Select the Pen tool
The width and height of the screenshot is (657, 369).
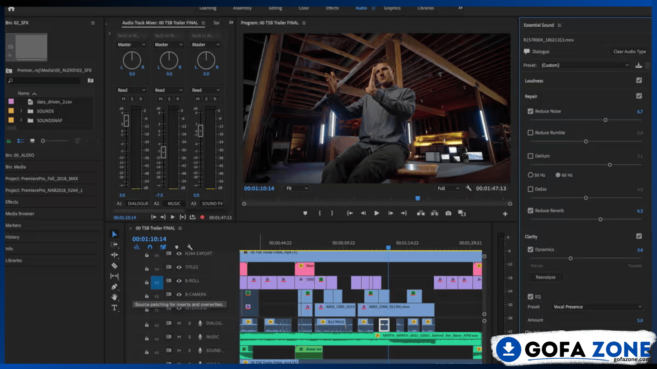point(114,287)
